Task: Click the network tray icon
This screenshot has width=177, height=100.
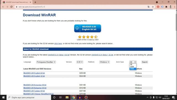Action: click(x=157, y=97)
